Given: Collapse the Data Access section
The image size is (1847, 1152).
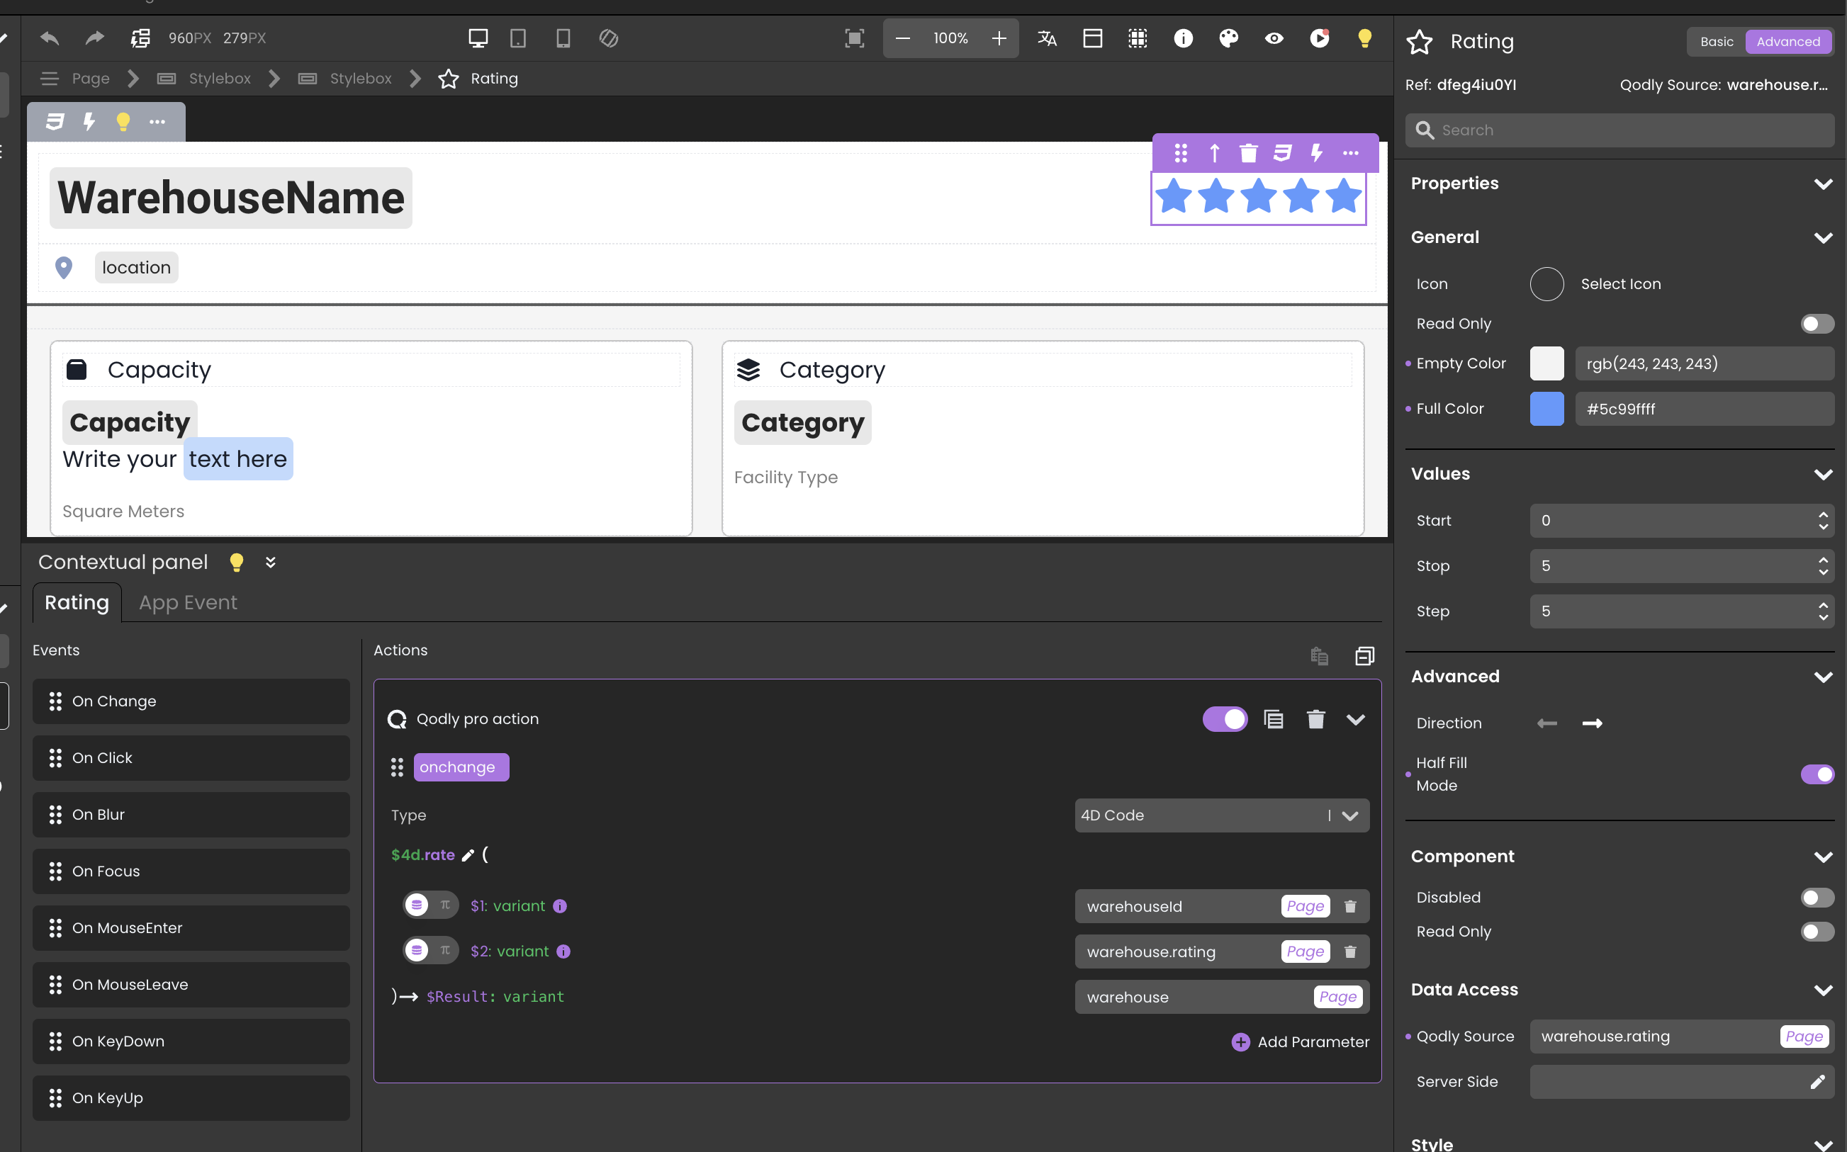Looking at the screenshot, I should pos(1823,990).
